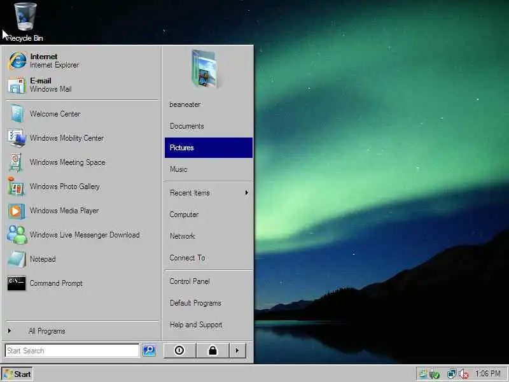Expand the Recent Items submenu arrow
Screen dimensions: 509x382
247,193
